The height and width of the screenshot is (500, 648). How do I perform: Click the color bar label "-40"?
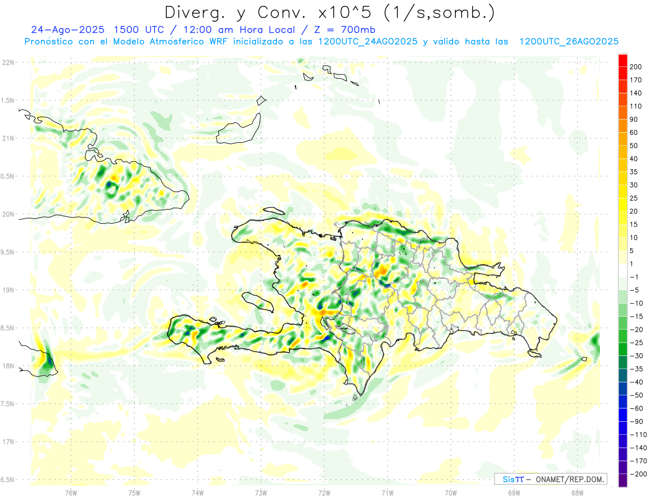tap(636, 382)
